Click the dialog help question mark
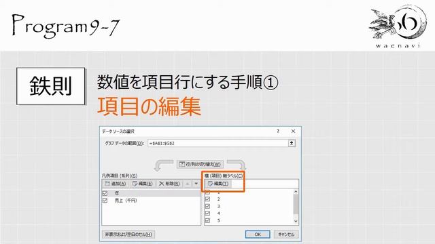Viewport: 435px width, 244px height. pyautogui.click(x=278, y=131)
